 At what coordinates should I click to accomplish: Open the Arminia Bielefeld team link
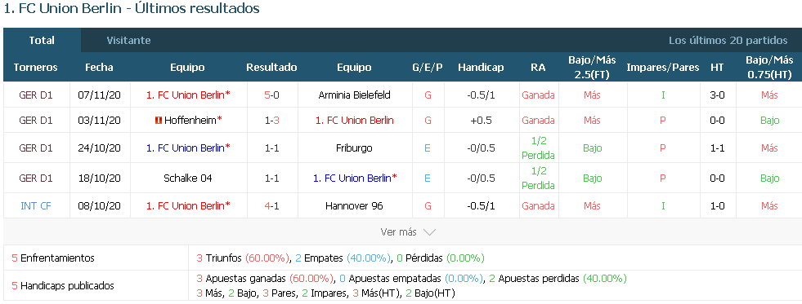point(355,95)
